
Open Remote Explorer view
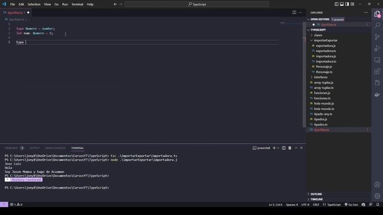(x=377, y=60)
